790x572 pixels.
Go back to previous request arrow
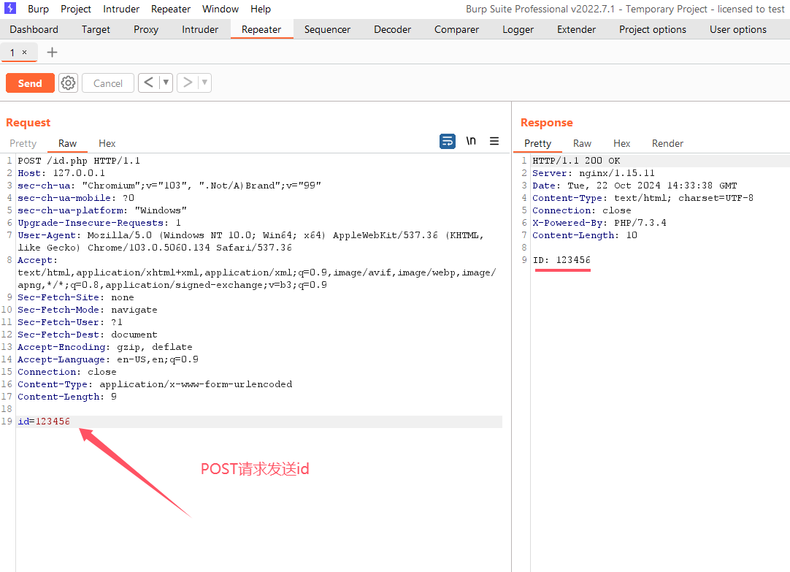click(149, 83)
